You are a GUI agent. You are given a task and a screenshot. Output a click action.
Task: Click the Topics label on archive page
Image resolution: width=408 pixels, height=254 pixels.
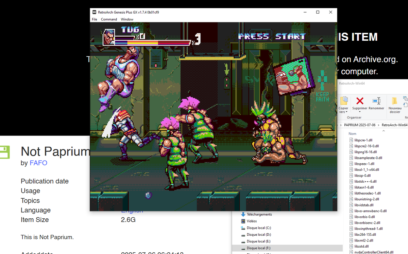click(x=30, y=200)
